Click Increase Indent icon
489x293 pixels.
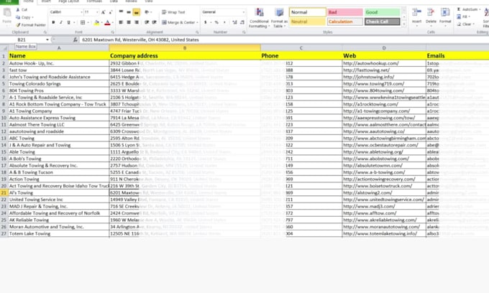click(x=154, y=22)
